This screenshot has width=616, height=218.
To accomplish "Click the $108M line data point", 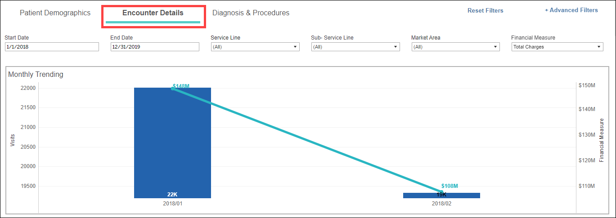I will coord(441,191).
